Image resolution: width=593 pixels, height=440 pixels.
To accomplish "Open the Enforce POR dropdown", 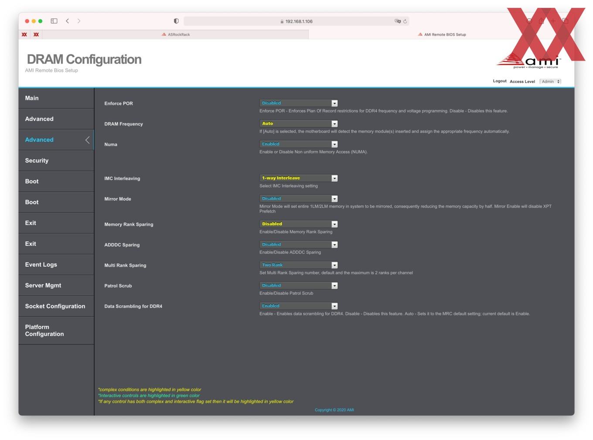I will [x=299, y=103].
